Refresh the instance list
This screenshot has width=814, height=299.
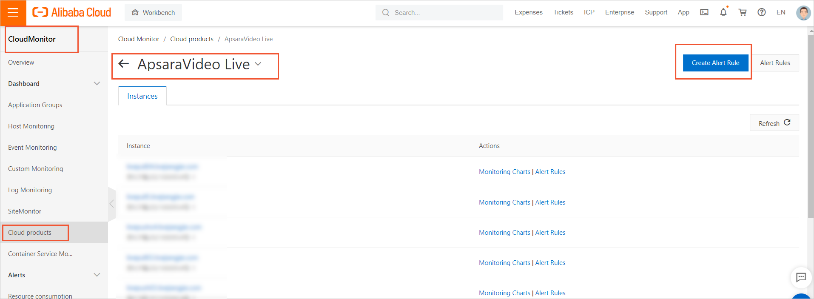[x=774, y=123]
